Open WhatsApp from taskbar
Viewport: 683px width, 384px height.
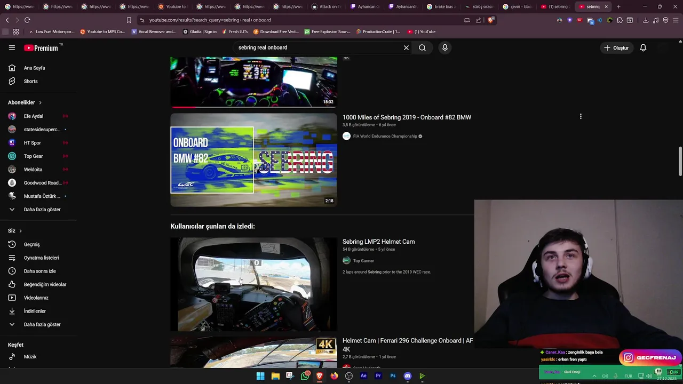pyautogui.click(x=305, y=376)
